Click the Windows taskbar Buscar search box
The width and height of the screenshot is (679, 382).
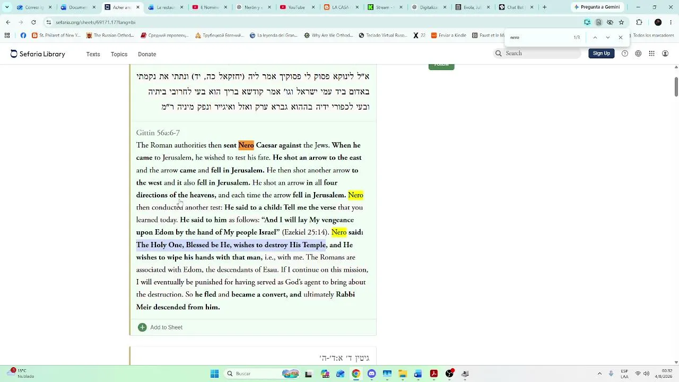tap(263, 374)
